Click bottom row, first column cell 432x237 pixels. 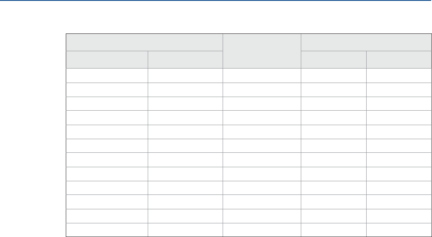point(107,230)
